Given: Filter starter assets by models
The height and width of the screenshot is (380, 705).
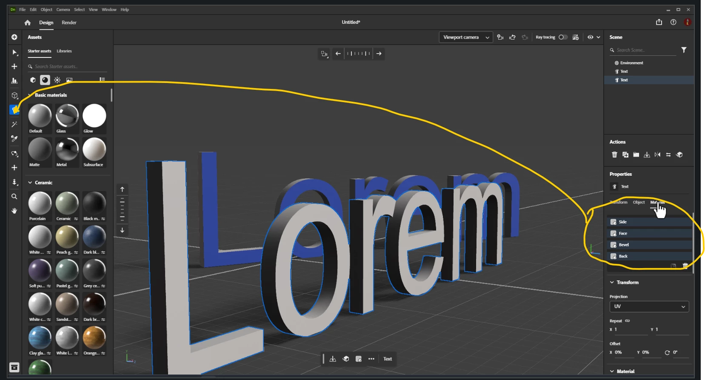Looking at the screenshot, I should coord(33,80).
